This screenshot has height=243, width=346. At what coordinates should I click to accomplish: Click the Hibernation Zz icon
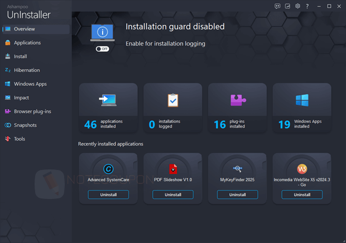point(8,70)
